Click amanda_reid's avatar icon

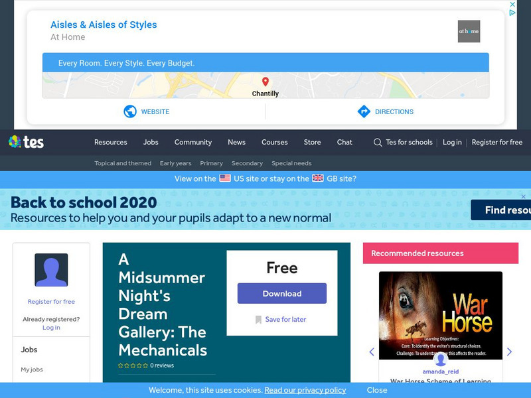pos(441,360)
